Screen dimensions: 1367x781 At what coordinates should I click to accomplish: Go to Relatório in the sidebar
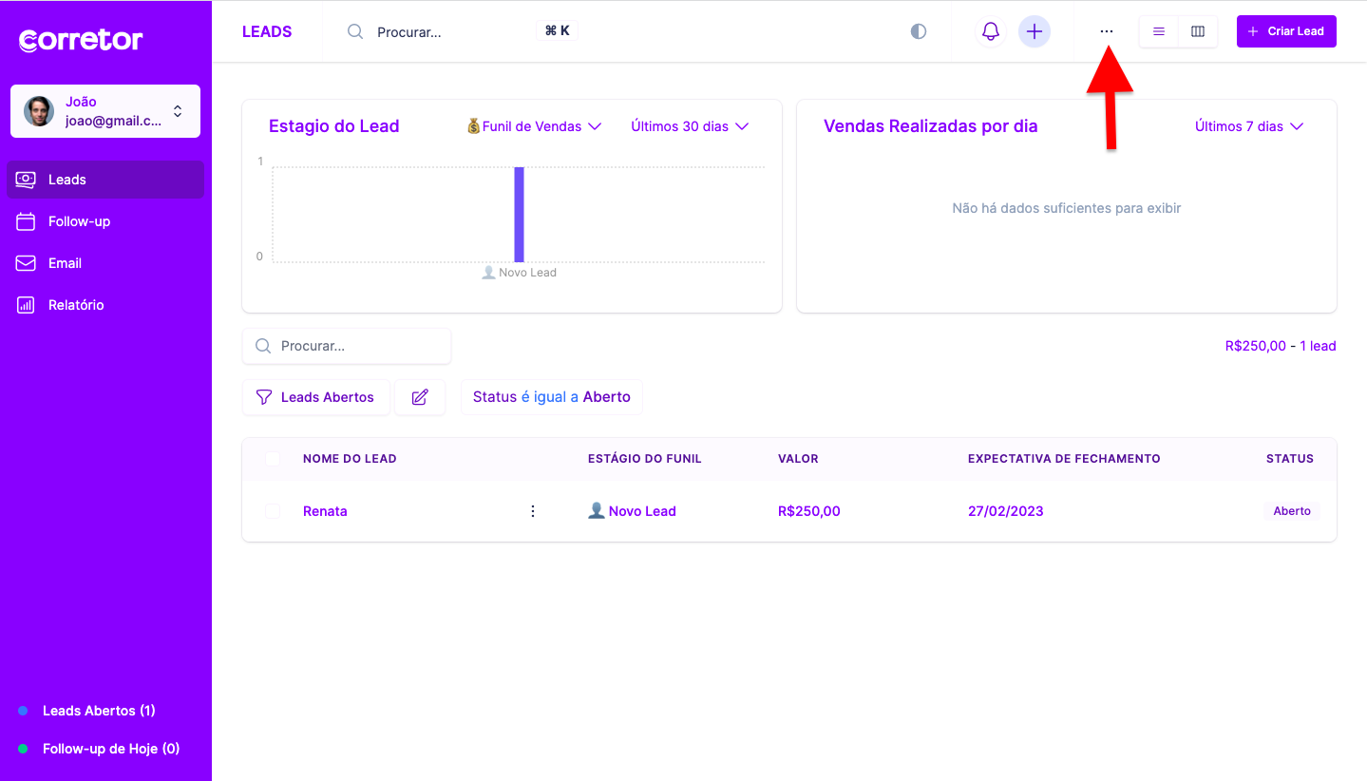pos(76,305)
